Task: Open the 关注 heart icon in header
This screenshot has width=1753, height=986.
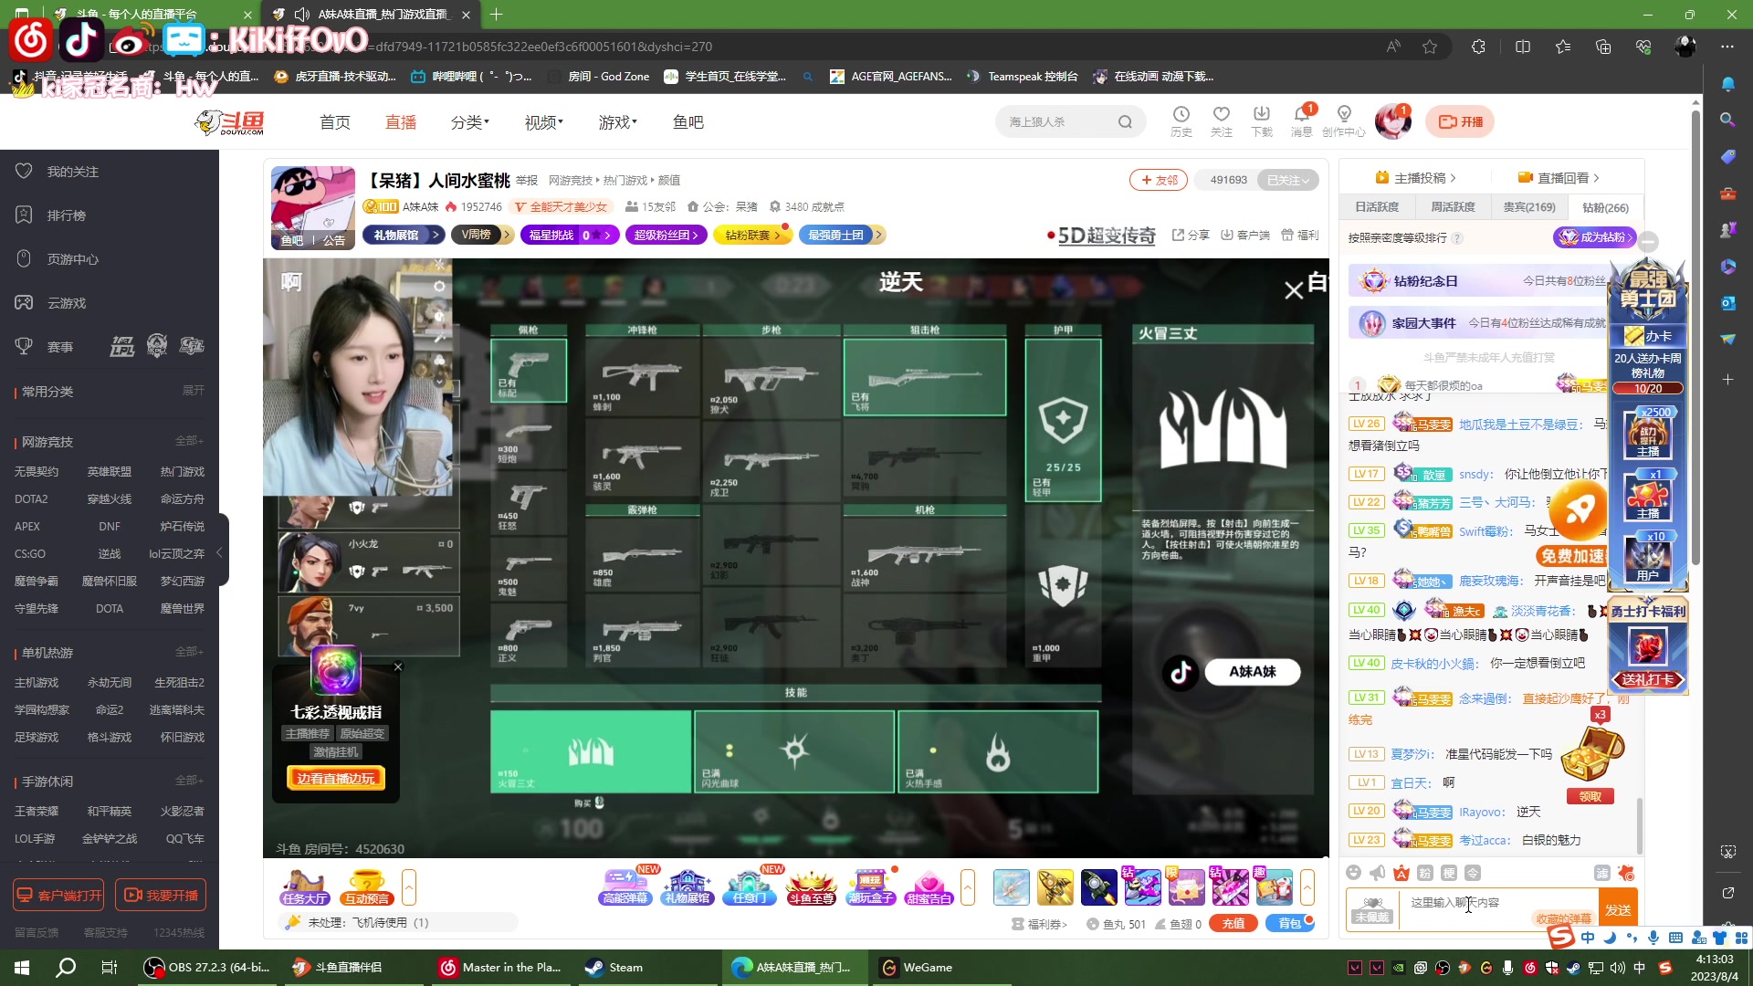Action: coord(1221,121)
